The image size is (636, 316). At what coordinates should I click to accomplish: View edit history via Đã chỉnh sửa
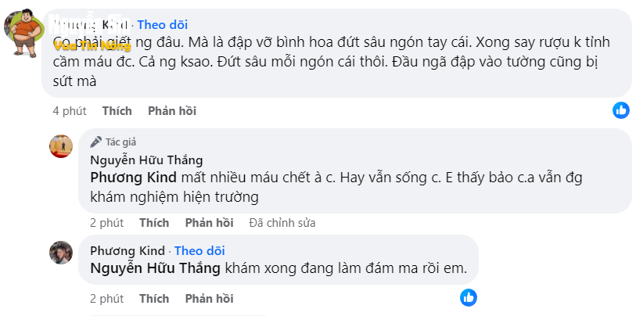tap(282, 223)
